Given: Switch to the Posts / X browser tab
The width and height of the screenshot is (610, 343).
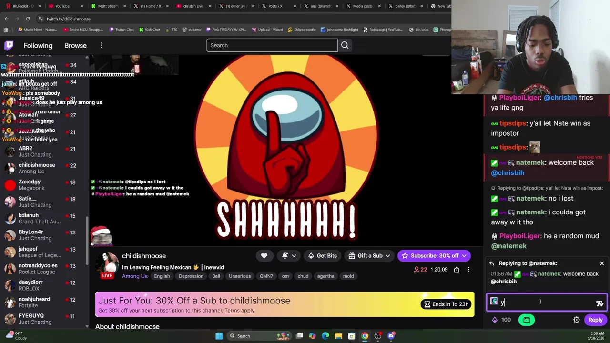Looking at the screenshot, I should pyautogui.click(x=275, y=6).
